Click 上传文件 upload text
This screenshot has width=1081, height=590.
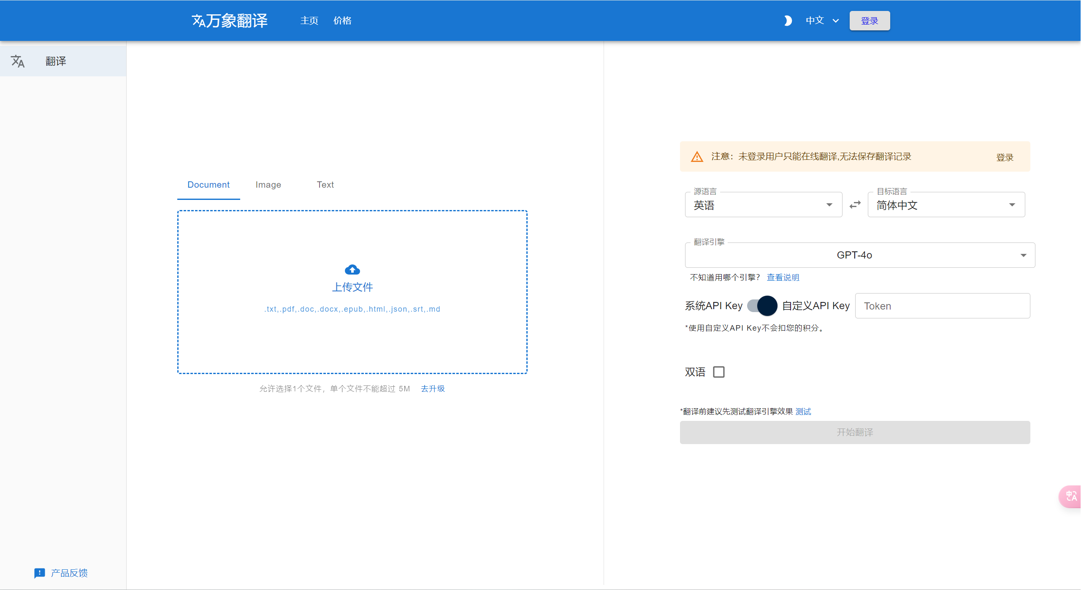tap(352, 287)
